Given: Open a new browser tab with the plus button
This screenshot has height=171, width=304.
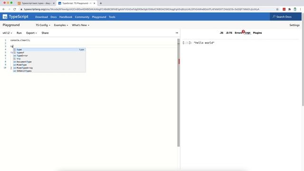Looking at the screenshot, I should 101,3.
